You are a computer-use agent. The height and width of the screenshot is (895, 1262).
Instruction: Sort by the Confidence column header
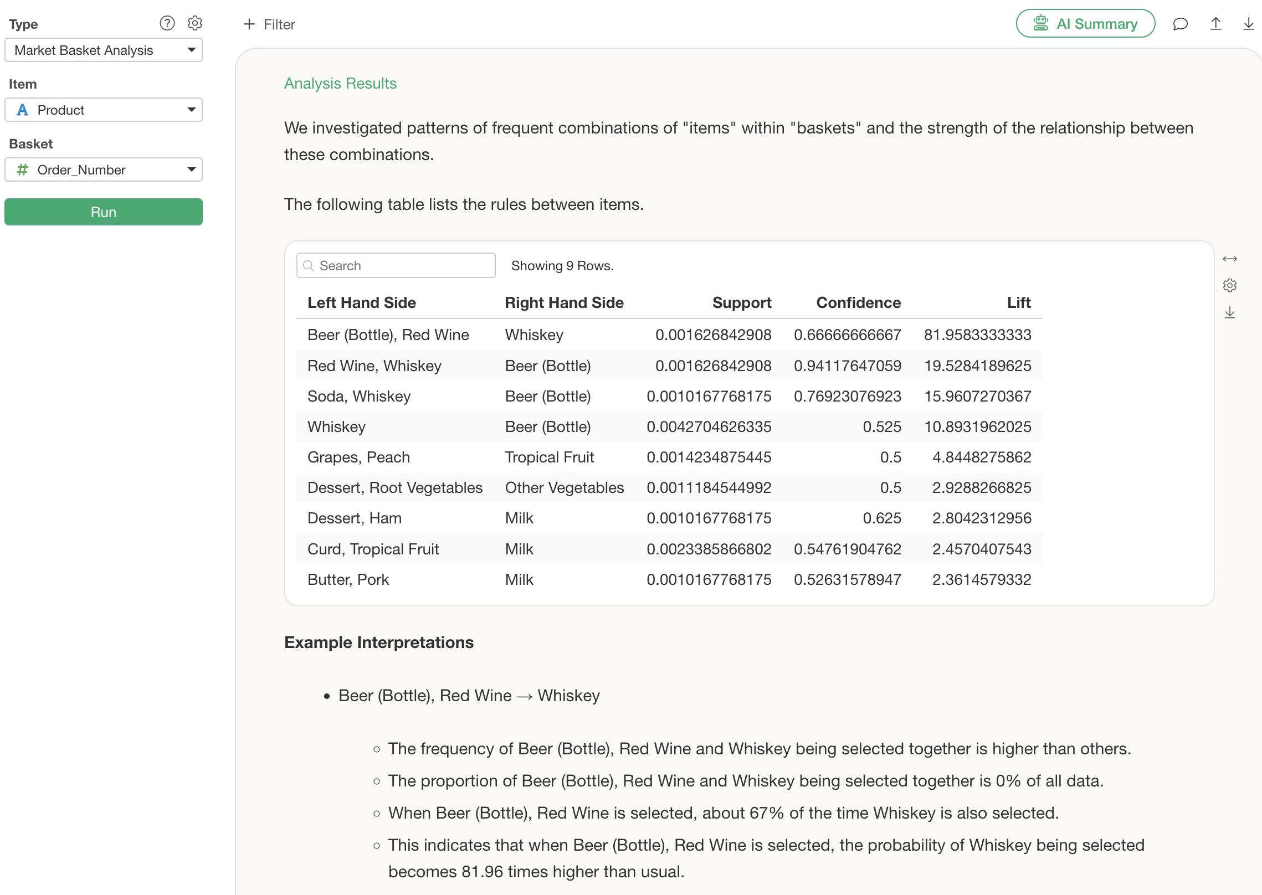click(x=858, y=302)
